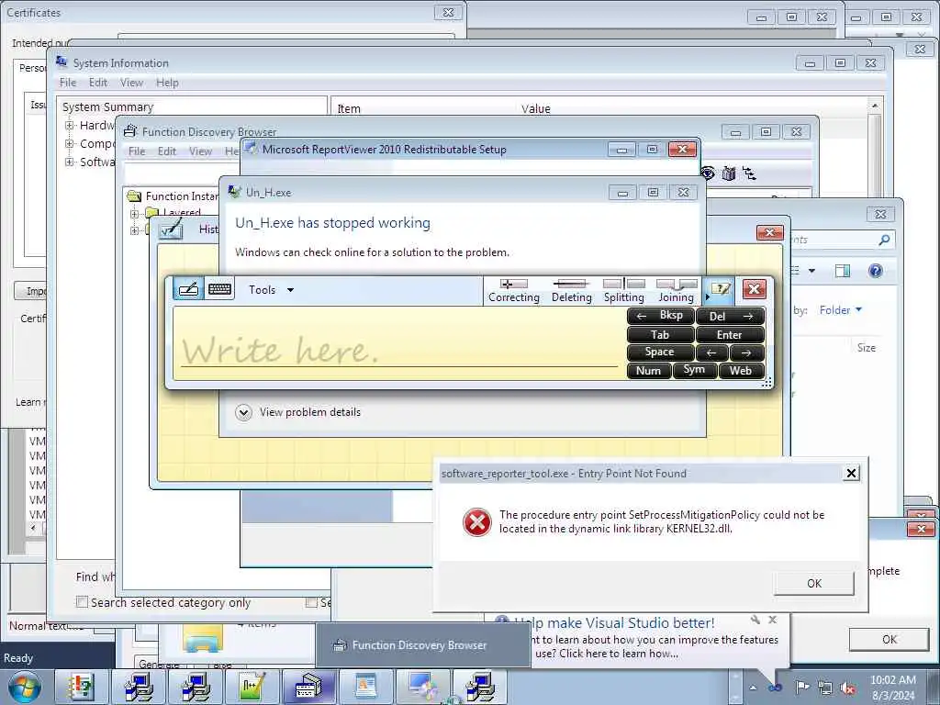Tap the Enter key on Input Panel
940x705 pixels.
[730, 334]
